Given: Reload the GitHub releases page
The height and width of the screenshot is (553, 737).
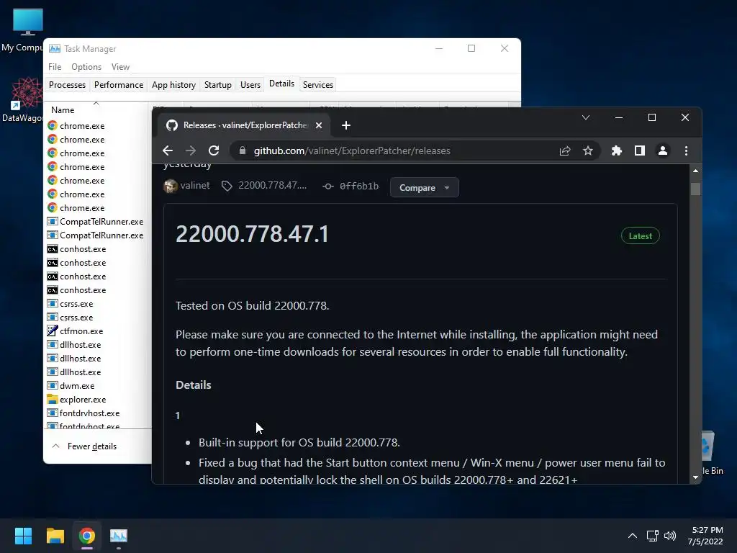Looking at the screenshot, I should tap(214, 150).
